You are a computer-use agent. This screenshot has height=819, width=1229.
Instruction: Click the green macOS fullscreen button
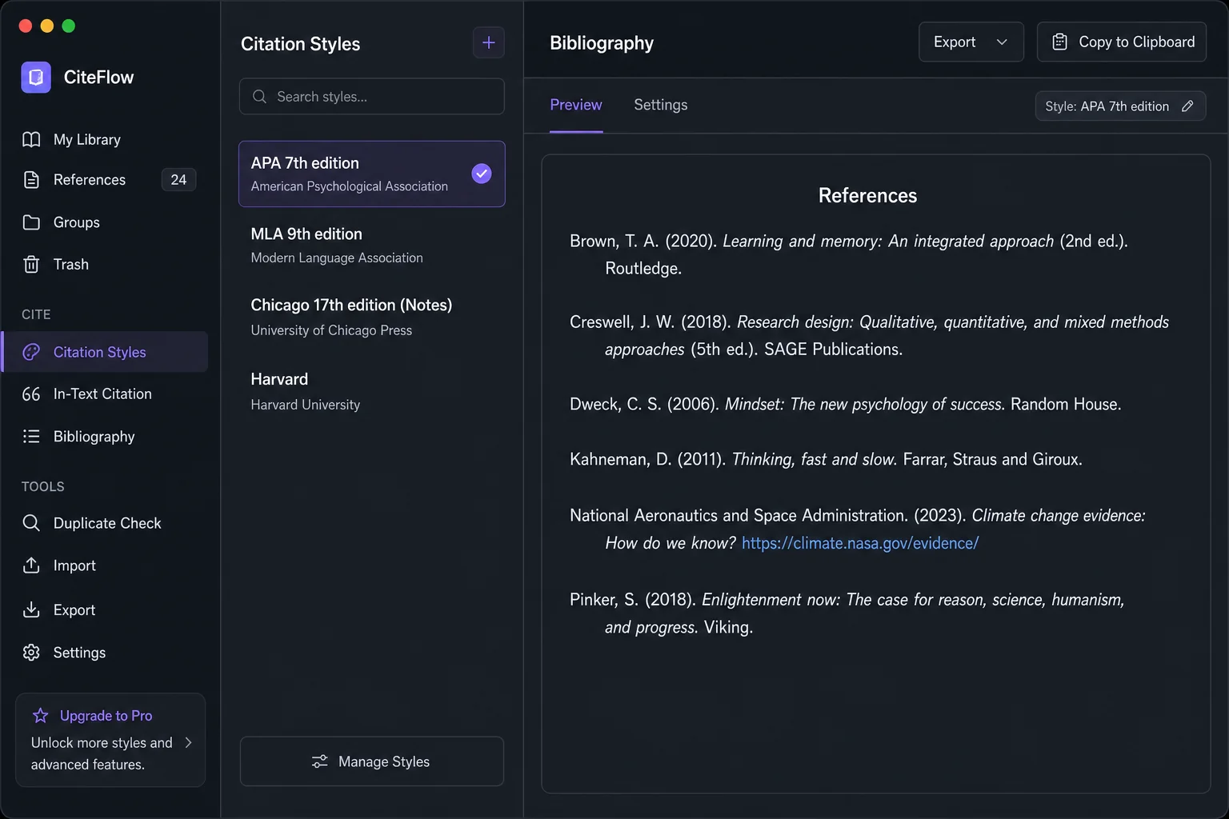click(69, 26)
